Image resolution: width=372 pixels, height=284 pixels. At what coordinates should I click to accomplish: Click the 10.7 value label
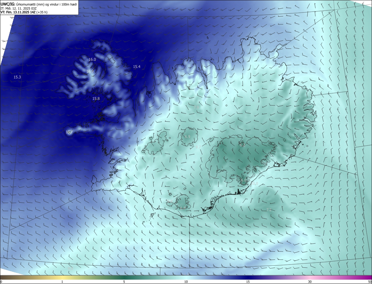tap(69, 132)
